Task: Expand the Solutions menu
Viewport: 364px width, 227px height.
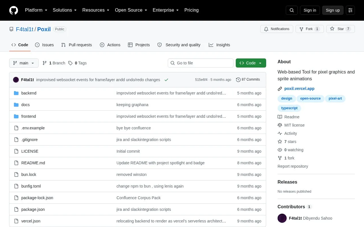Action: [65, 10]
